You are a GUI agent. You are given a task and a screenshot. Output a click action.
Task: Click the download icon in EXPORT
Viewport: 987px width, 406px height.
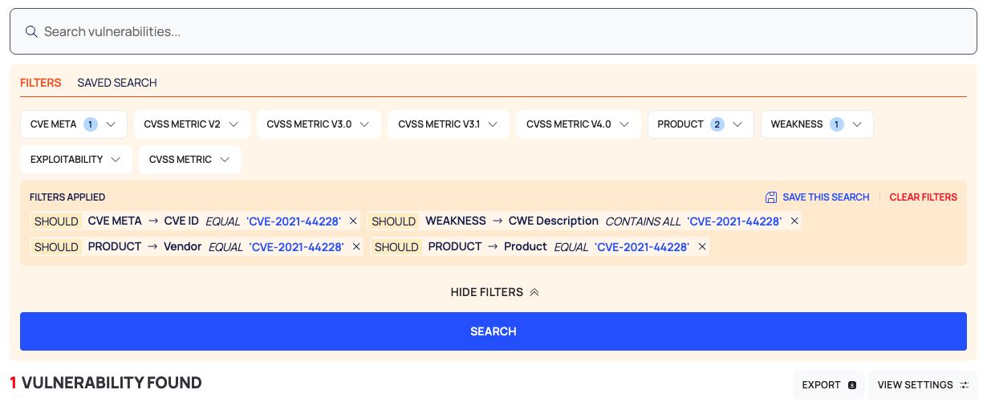coord(852,385)
